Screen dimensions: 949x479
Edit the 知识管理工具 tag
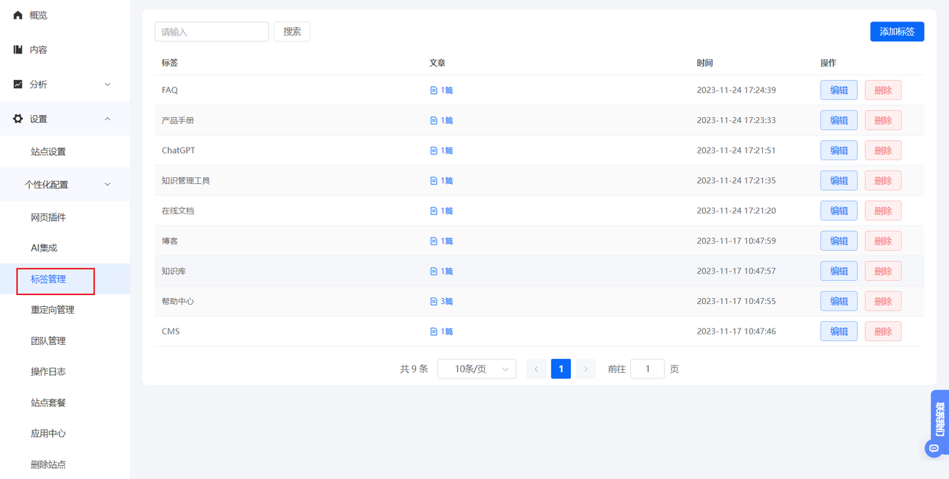(839, 181)
